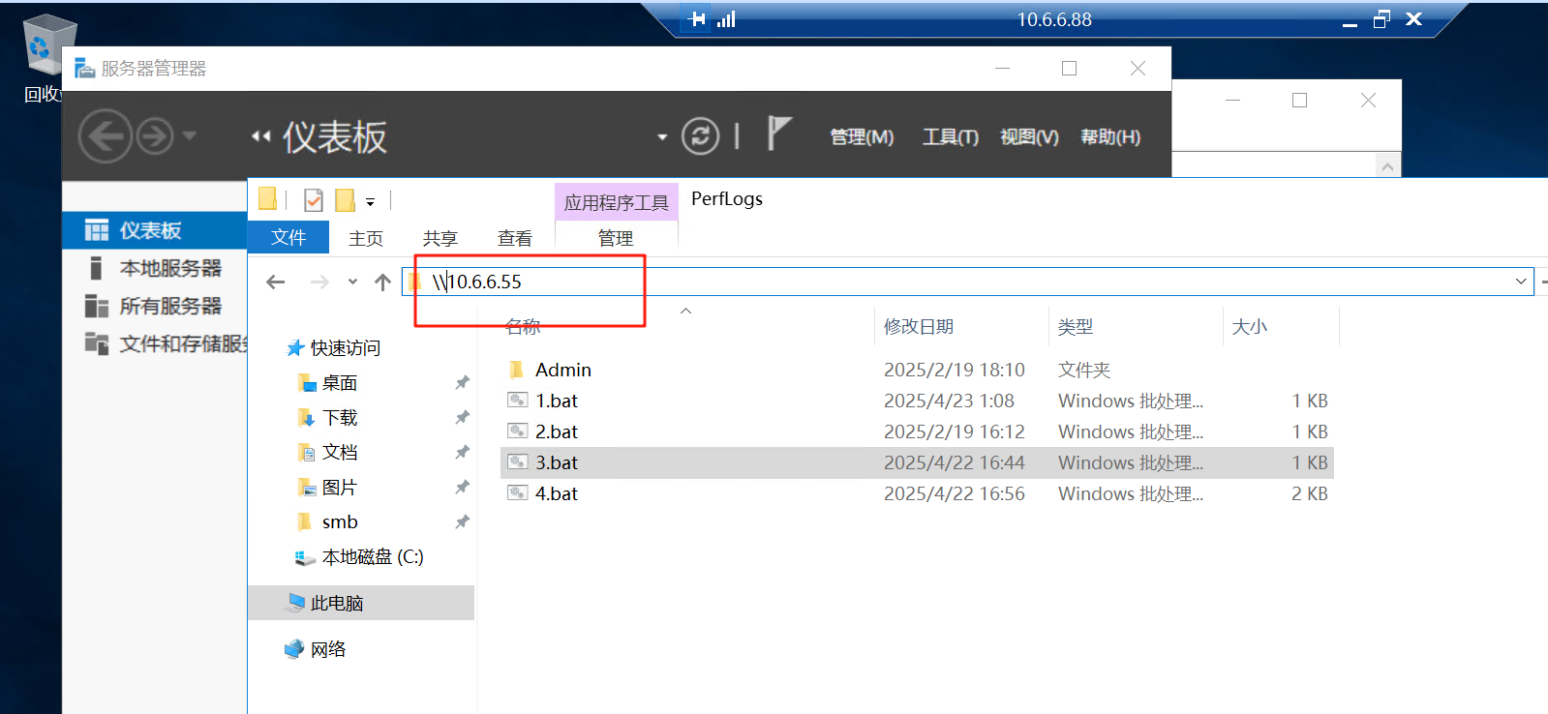The image size is (1548, 714).
Task: Open the notifications flag in Server Manager
Action: click(779, 133)
